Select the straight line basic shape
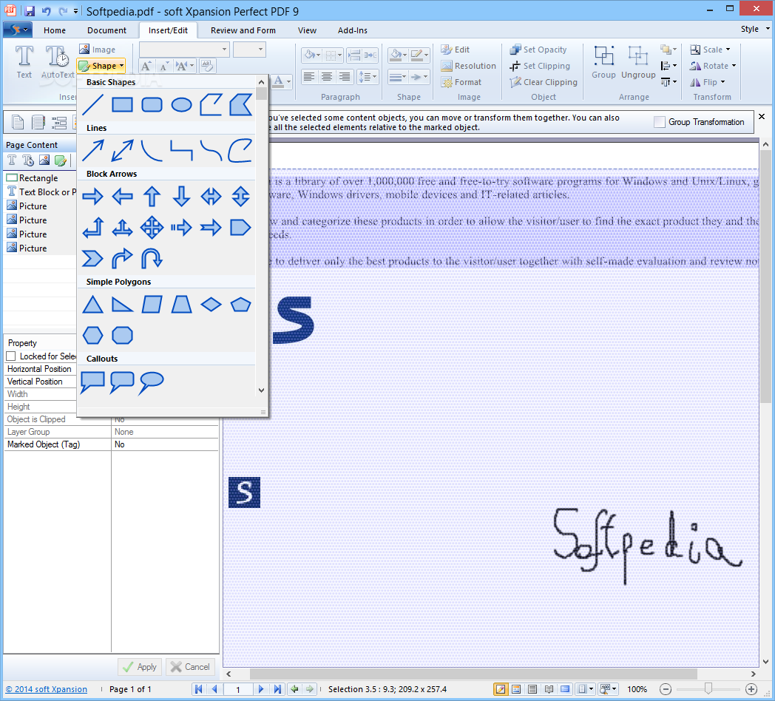Screen dimensions: 775x701 pos(93,105)
